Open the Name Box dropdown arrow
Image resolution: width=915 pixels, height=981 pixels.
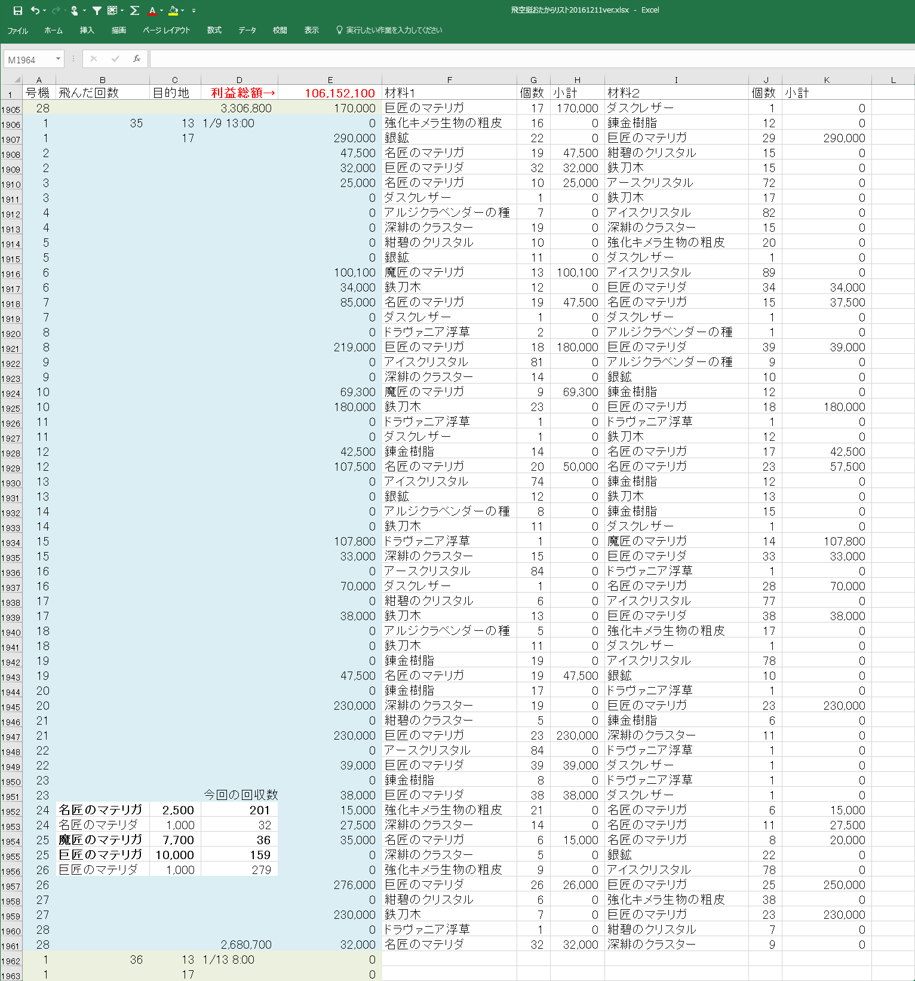(x=58, y=59)
